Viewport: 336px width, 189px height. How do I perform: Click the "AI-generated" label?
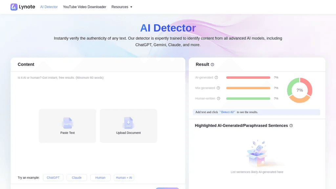click(204, 77)
